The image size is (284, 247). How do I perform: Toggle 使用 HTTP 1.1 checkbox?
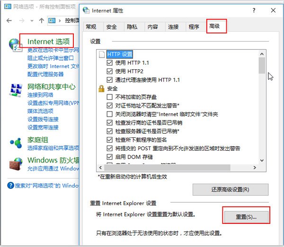(110, 63)
